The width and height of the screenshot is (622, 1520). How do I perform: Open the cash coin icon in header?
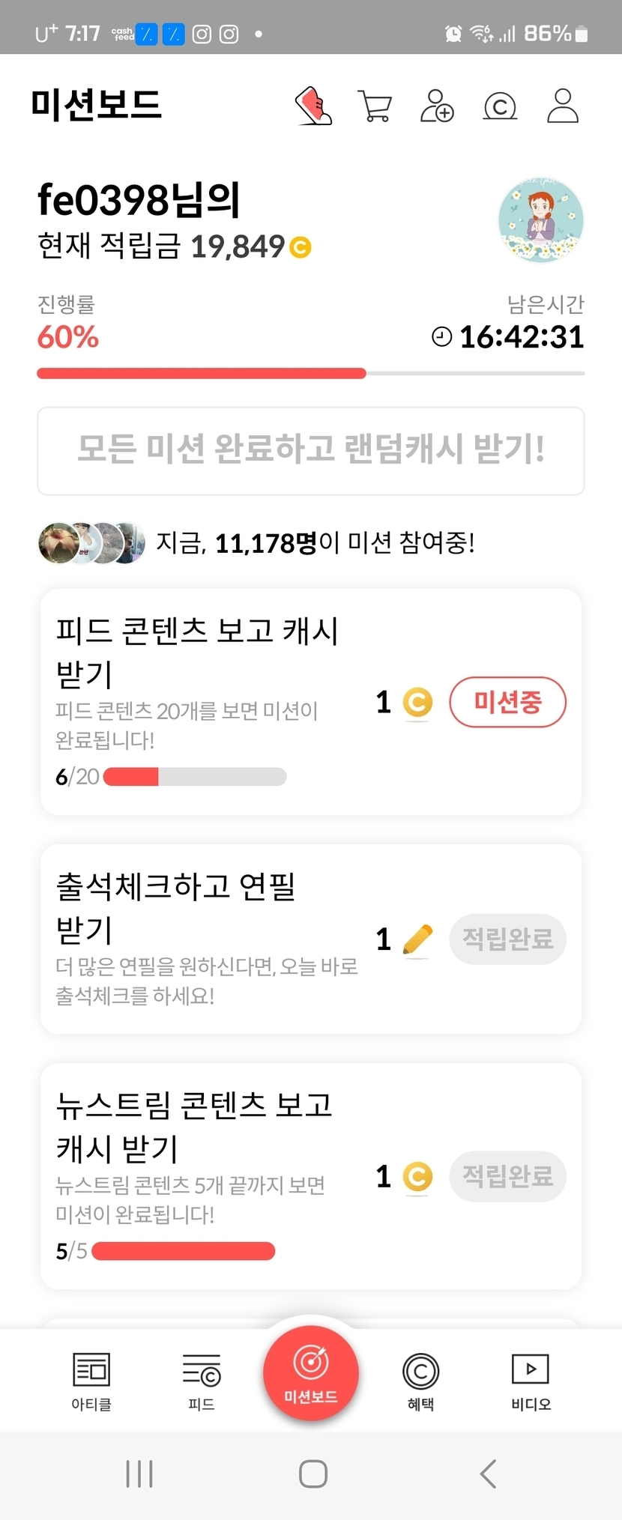point(500,106)
